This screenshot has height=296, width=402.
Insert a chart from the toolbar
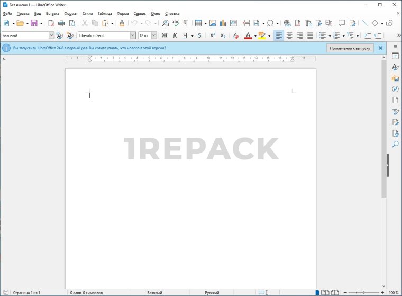tap(223, 23)
